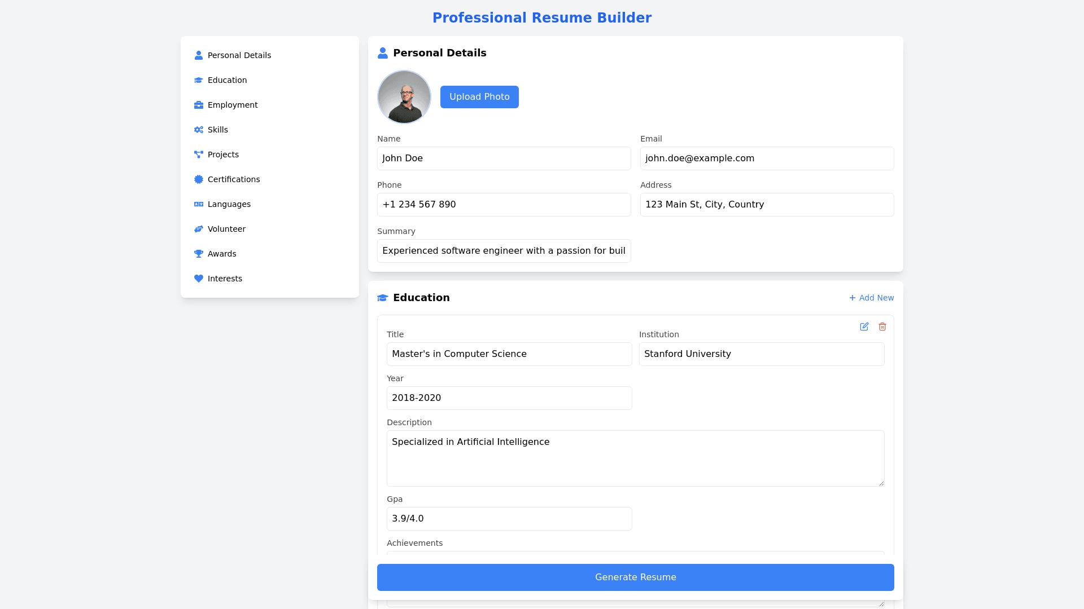Click the graduation cap icon beside Education in sidebar

click(x=199, y=80)
